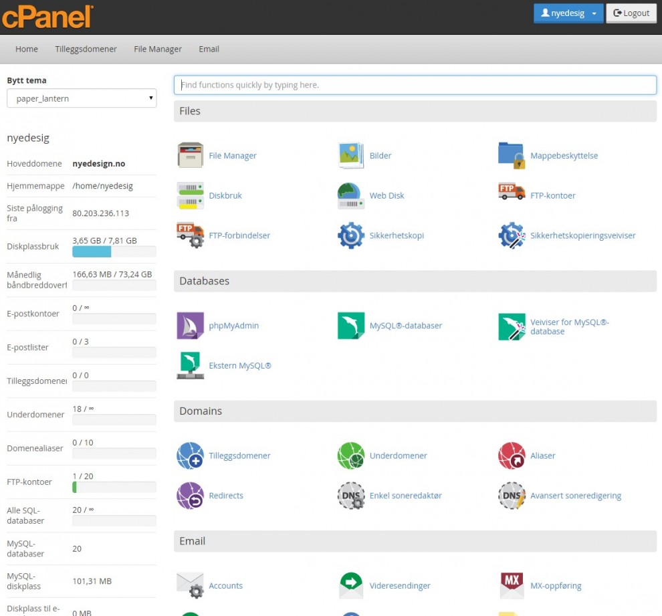662x616 pixels.
Task: Follow the Sikkerhetskopieringsveiviser text link
Action: [x=582, y=235]
